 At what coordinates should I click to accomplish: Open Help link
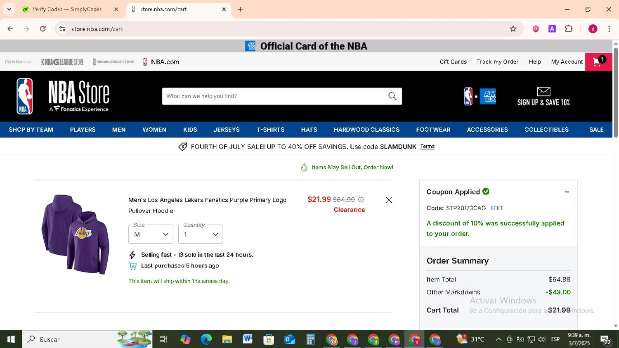click(x=535, y=62)
